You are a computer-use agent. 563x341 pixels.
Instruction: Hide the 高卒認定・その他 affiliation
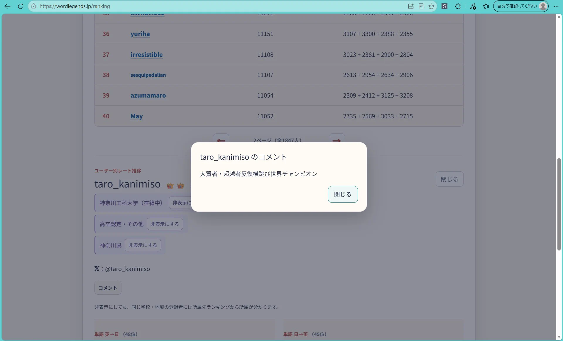(165, 224)
